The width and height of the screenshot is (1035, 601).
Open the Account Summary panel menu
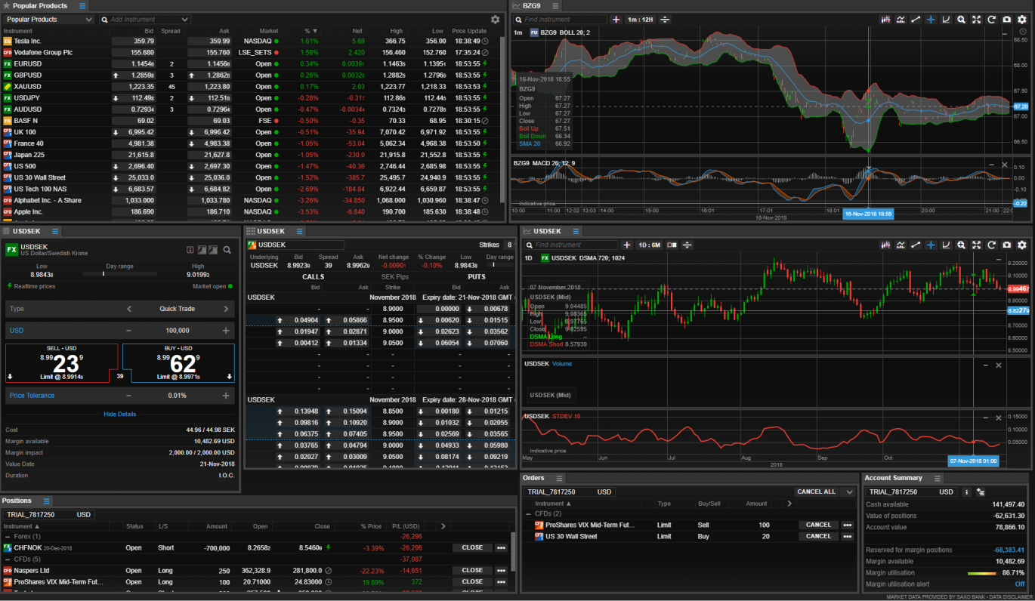point(937,479)
